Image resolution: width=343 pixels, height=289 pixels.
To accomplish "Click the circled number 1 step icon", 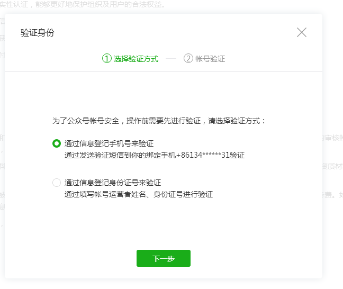I will pyautogui.click(x=107, y=59).
